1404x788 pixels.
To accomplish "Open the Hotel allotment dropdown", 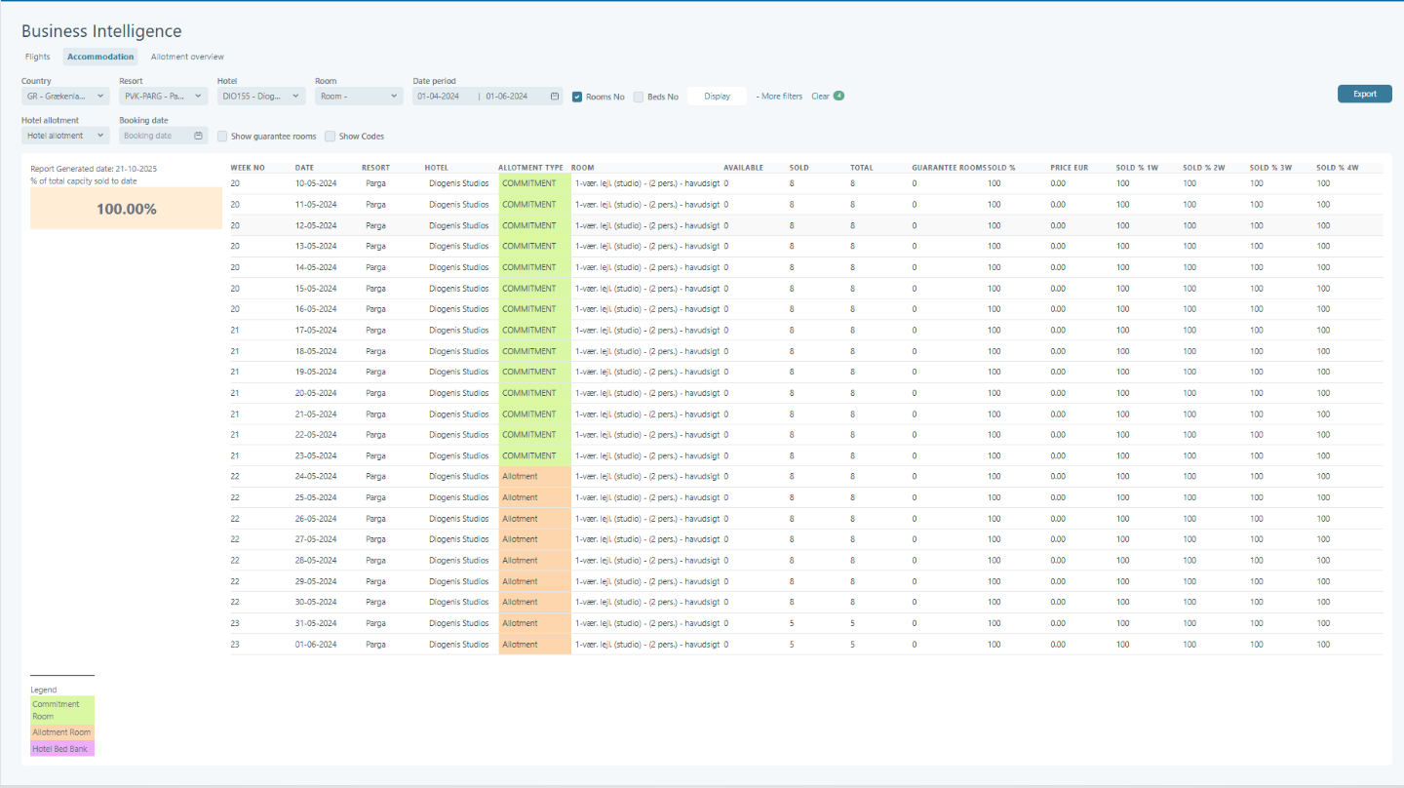I will [x=64, y=136].
